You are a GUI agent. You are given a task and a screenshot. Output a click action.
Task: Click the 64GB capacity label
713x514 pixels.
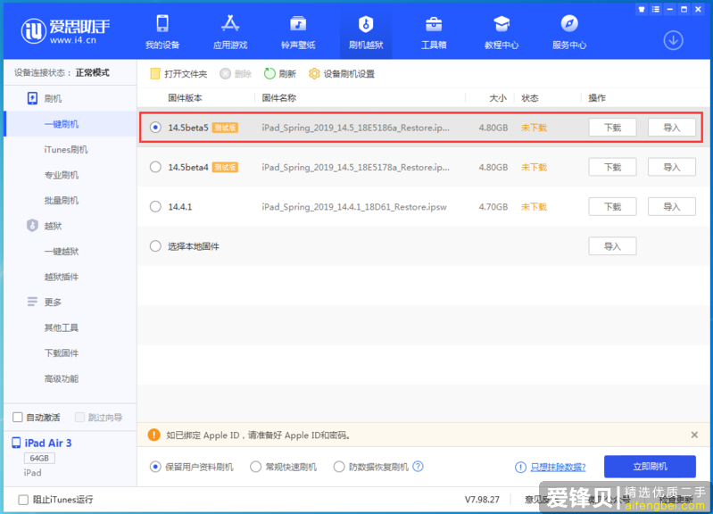[39, 458]
